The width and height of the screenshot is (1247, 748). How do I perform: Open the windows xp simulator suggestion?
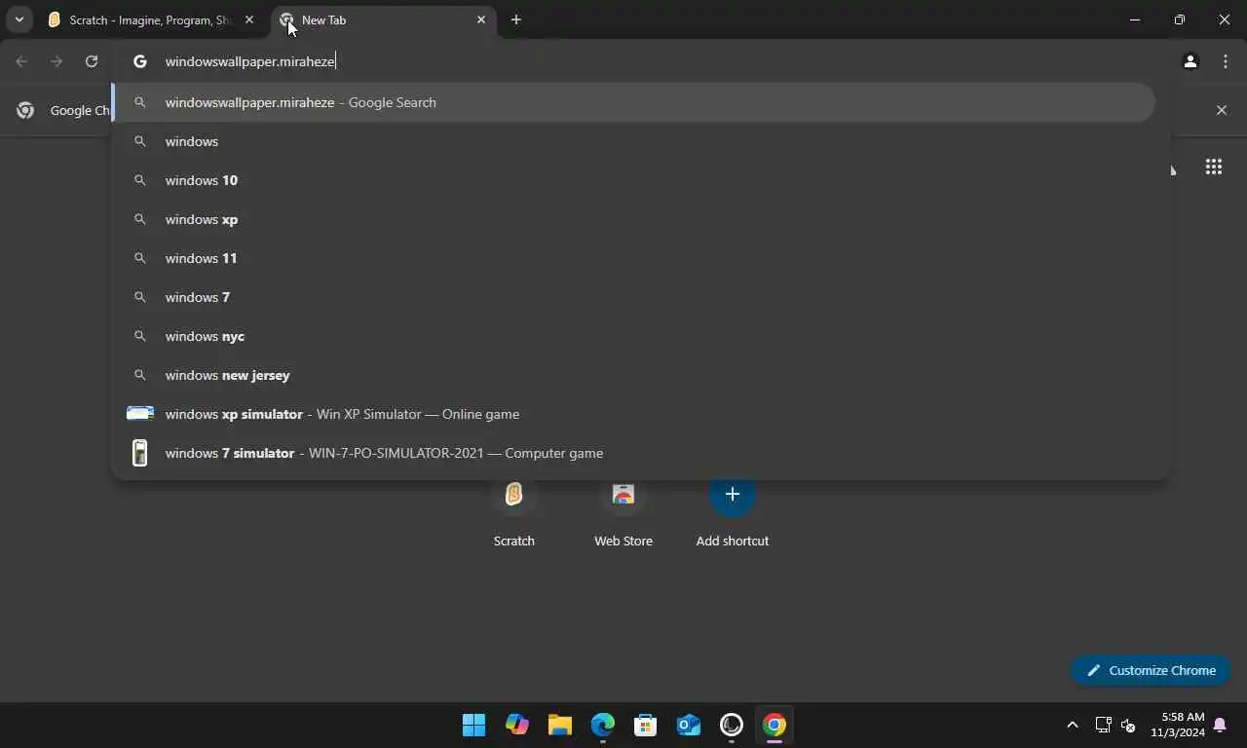(x=633, y=414)
